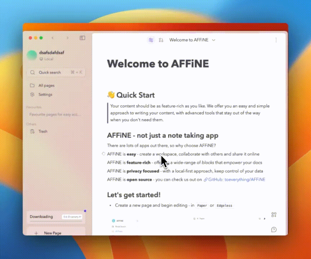Click the Edgeless inline code tag
Image resolution: width=311 pixels, height=259 pixels.
click(x=224, y=206)
